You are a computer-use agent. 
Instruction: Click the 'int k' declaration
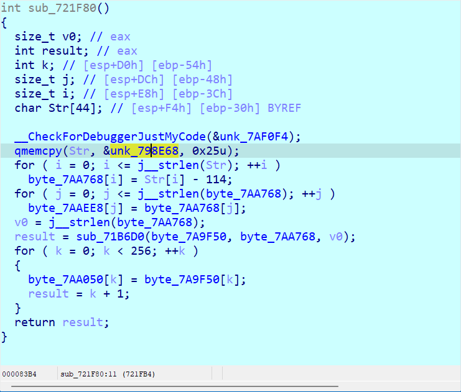[x=35, y=65]
